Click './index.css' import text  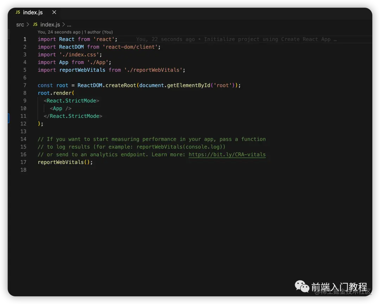[79, 55]
